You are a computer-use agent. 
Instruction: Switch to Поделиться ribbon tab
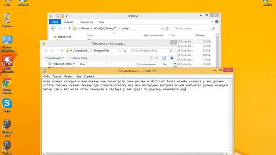tap(86, 22)
